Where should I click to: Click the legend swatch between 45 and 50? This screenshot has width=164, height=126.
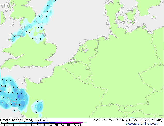[x=76, y=123]
